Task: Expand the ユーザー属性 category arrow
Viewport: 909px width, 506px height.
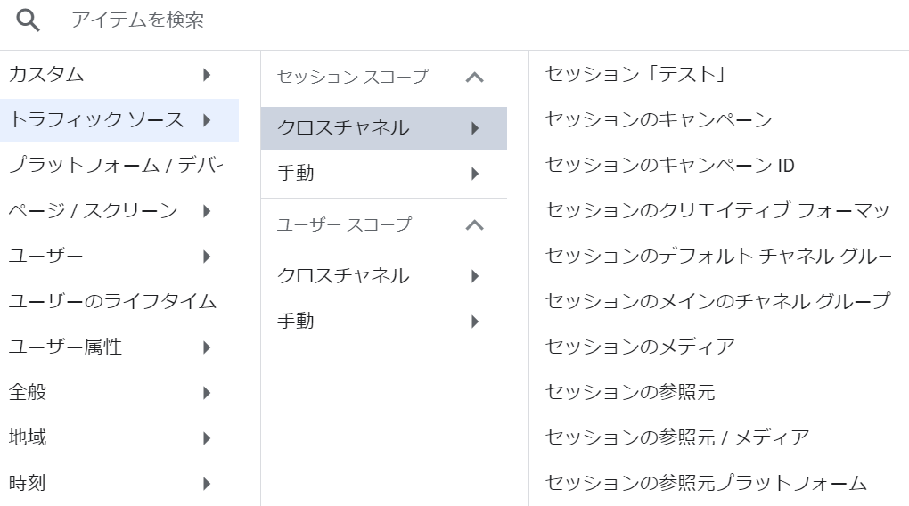Action: [207, 347]
